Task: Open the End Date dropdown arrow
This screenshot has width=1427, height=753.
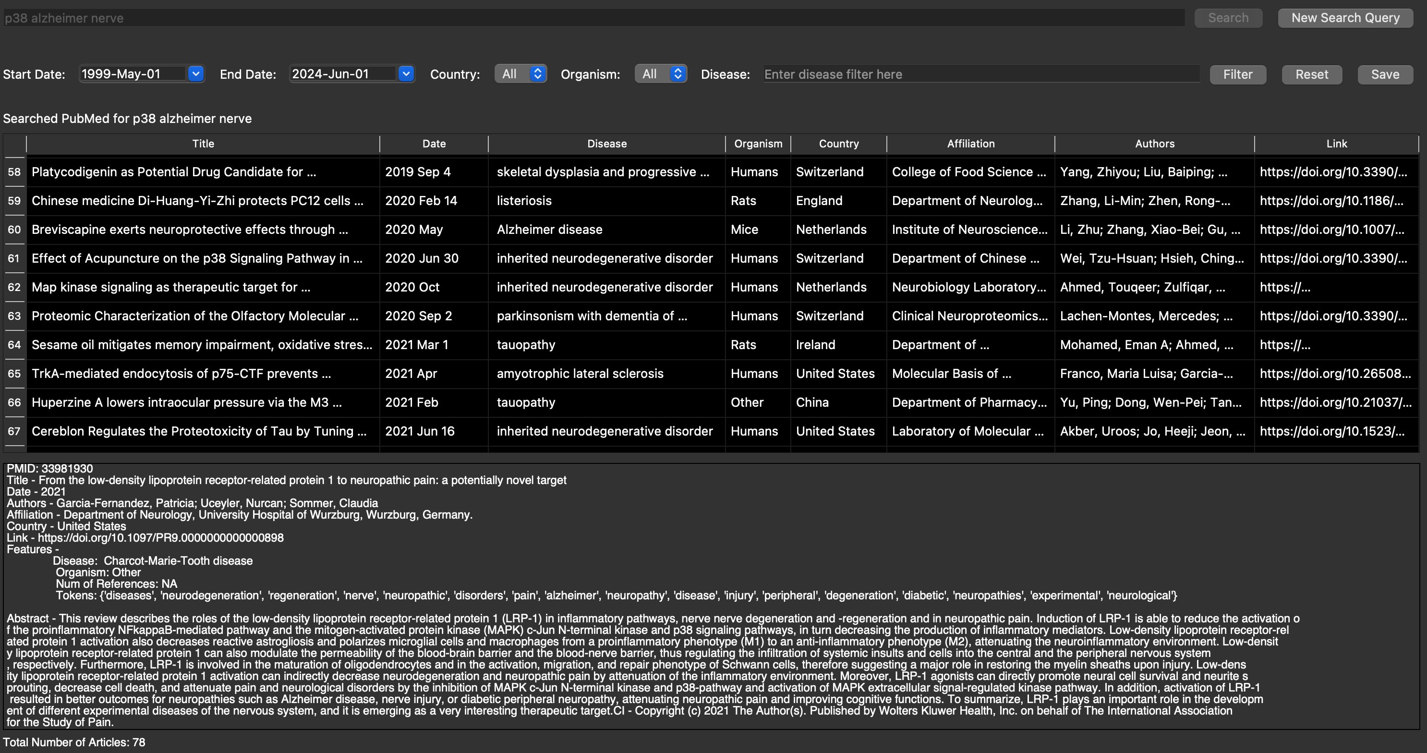Action: pyautogui.click(x=406, y=73)
